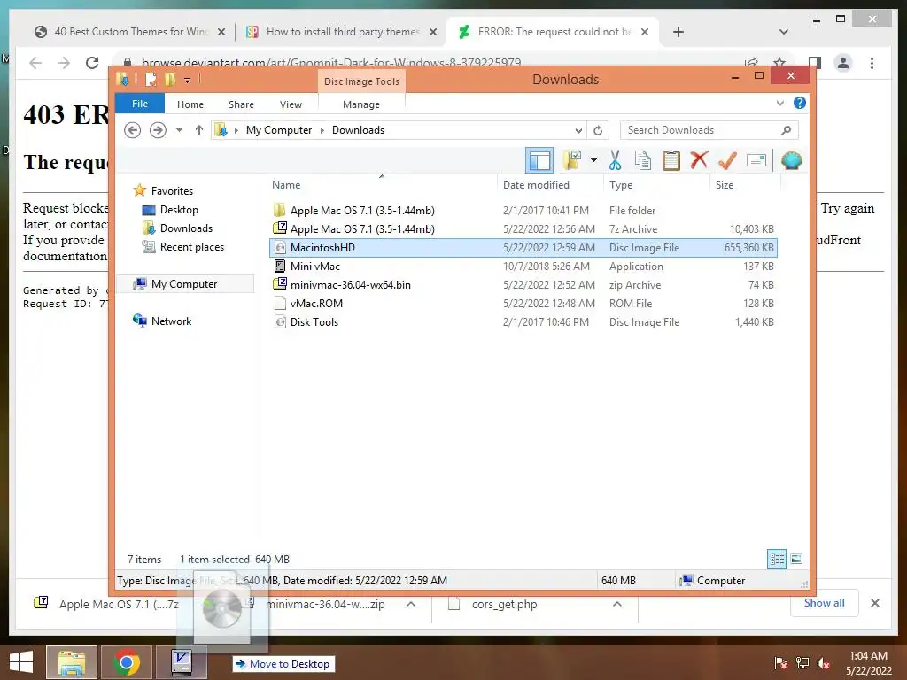Select the MacintoshHD disc image file

pos(523,248)
